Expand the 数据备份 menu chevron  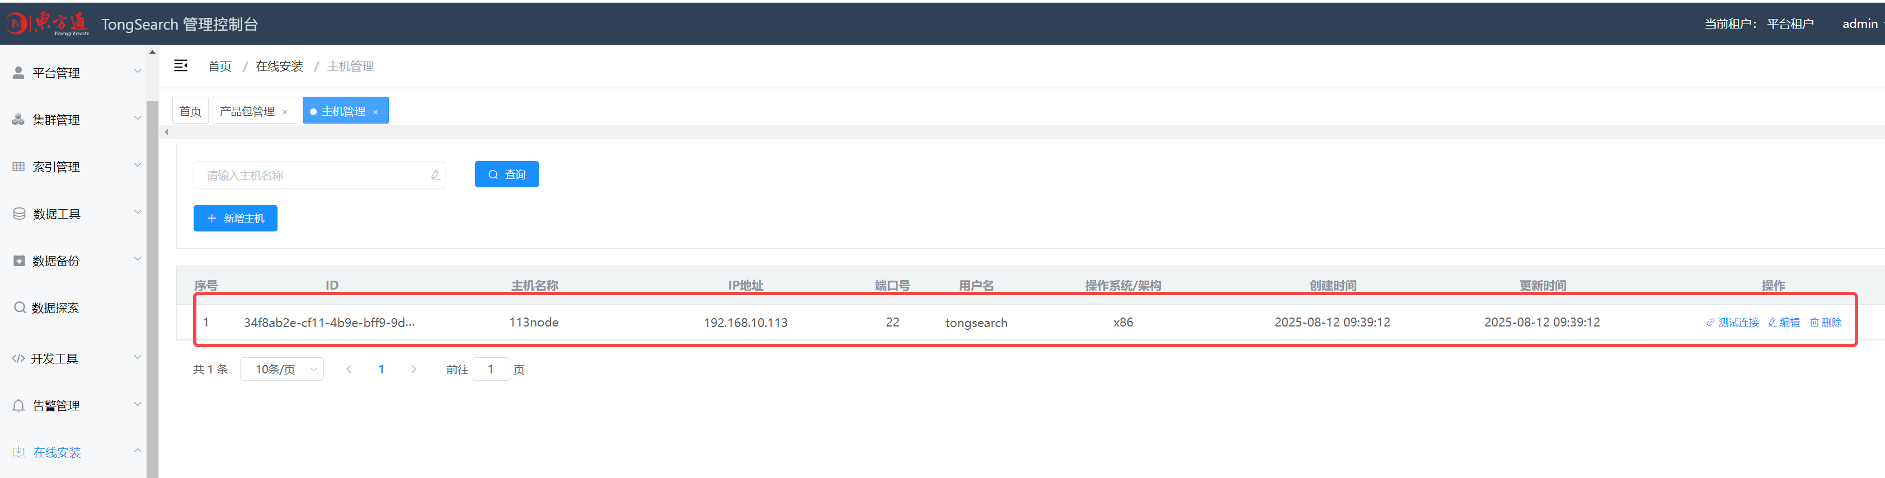coord(137,258)
